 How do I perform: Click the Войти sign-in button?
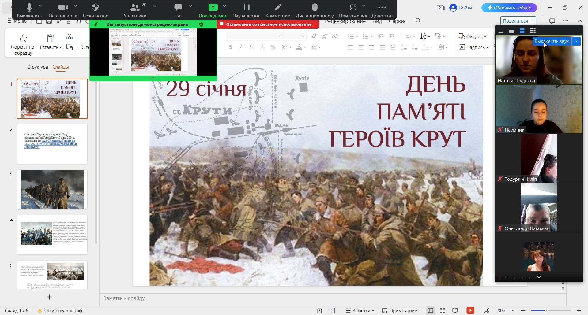pos(461,8)
